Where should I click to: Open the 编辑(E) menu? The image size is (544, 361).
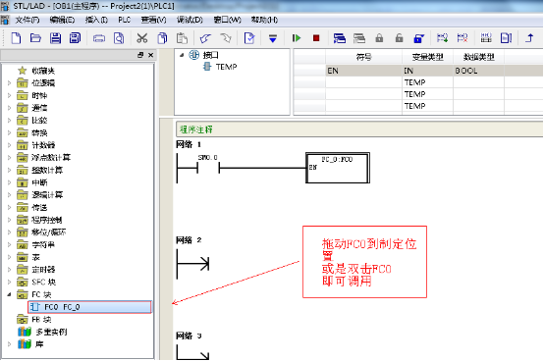pos(62,20)
